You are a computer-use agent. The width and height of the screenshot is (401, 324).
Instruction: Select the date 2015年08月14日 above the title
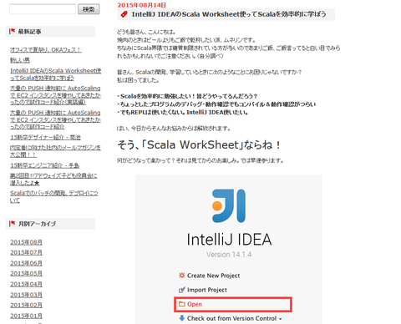(141, 5)
